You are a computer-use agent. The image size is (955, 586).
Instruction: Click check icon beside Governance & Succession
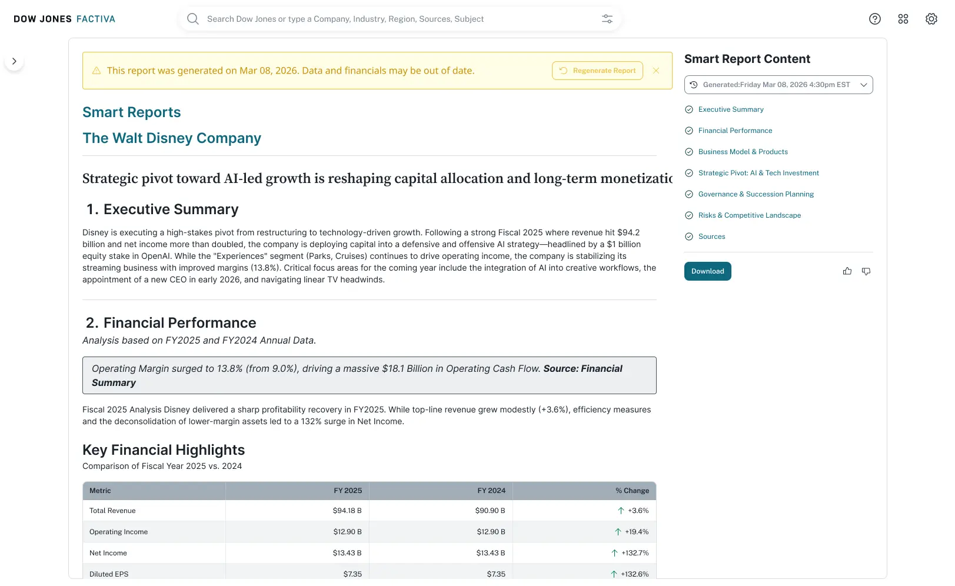coord(689,194)
